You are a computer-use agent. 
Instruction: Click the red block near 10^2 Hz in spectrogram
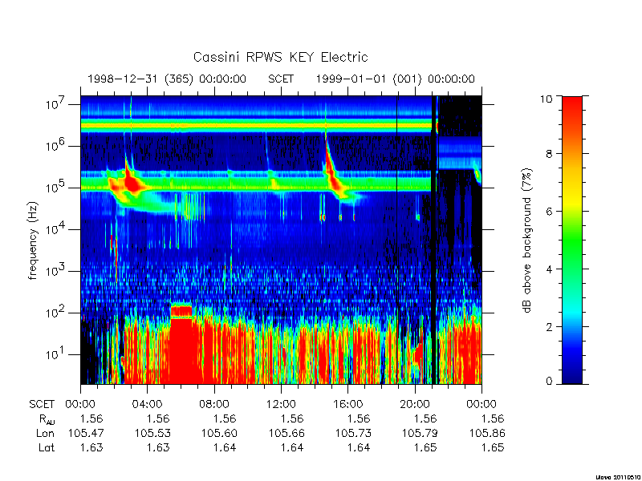click(181, 311)
